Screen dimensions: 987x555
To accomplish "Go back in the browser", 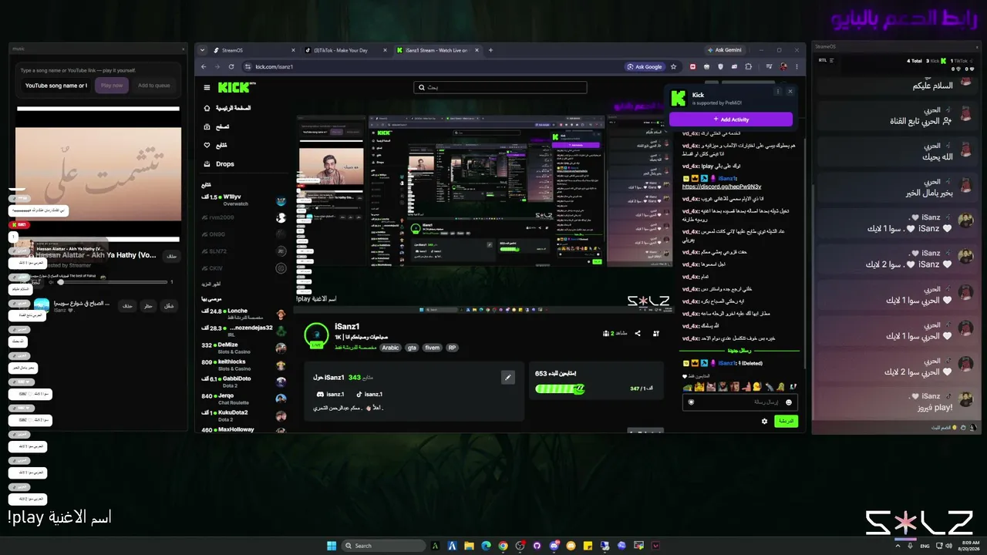I will point(202,67).
